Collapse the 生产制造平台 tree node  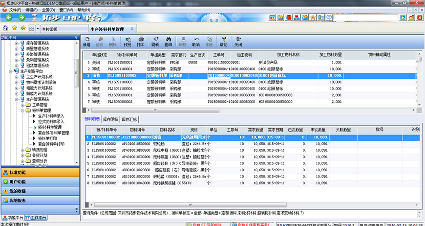pyautogui.click(x=11, y=71)
